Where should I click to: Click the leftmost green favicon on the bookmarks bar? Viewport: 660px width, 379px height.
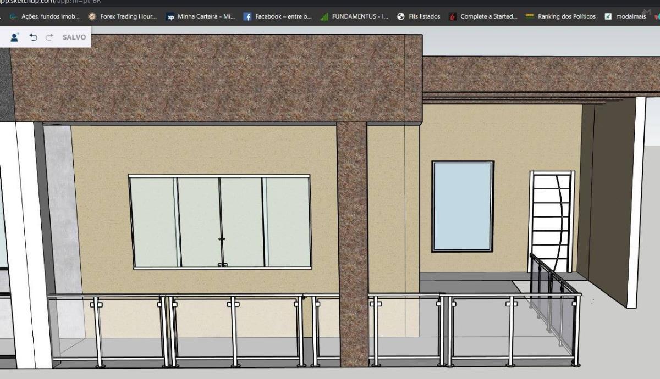[x=13, y=16]
